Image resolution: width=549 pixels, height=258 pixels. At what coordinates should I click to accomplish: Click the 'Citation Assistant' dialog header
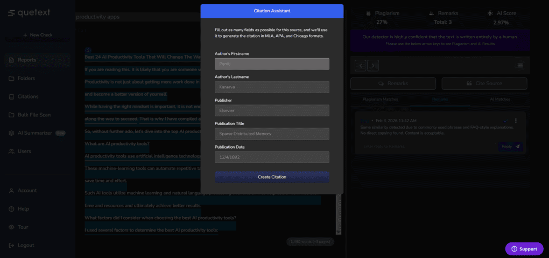(272, 11)
